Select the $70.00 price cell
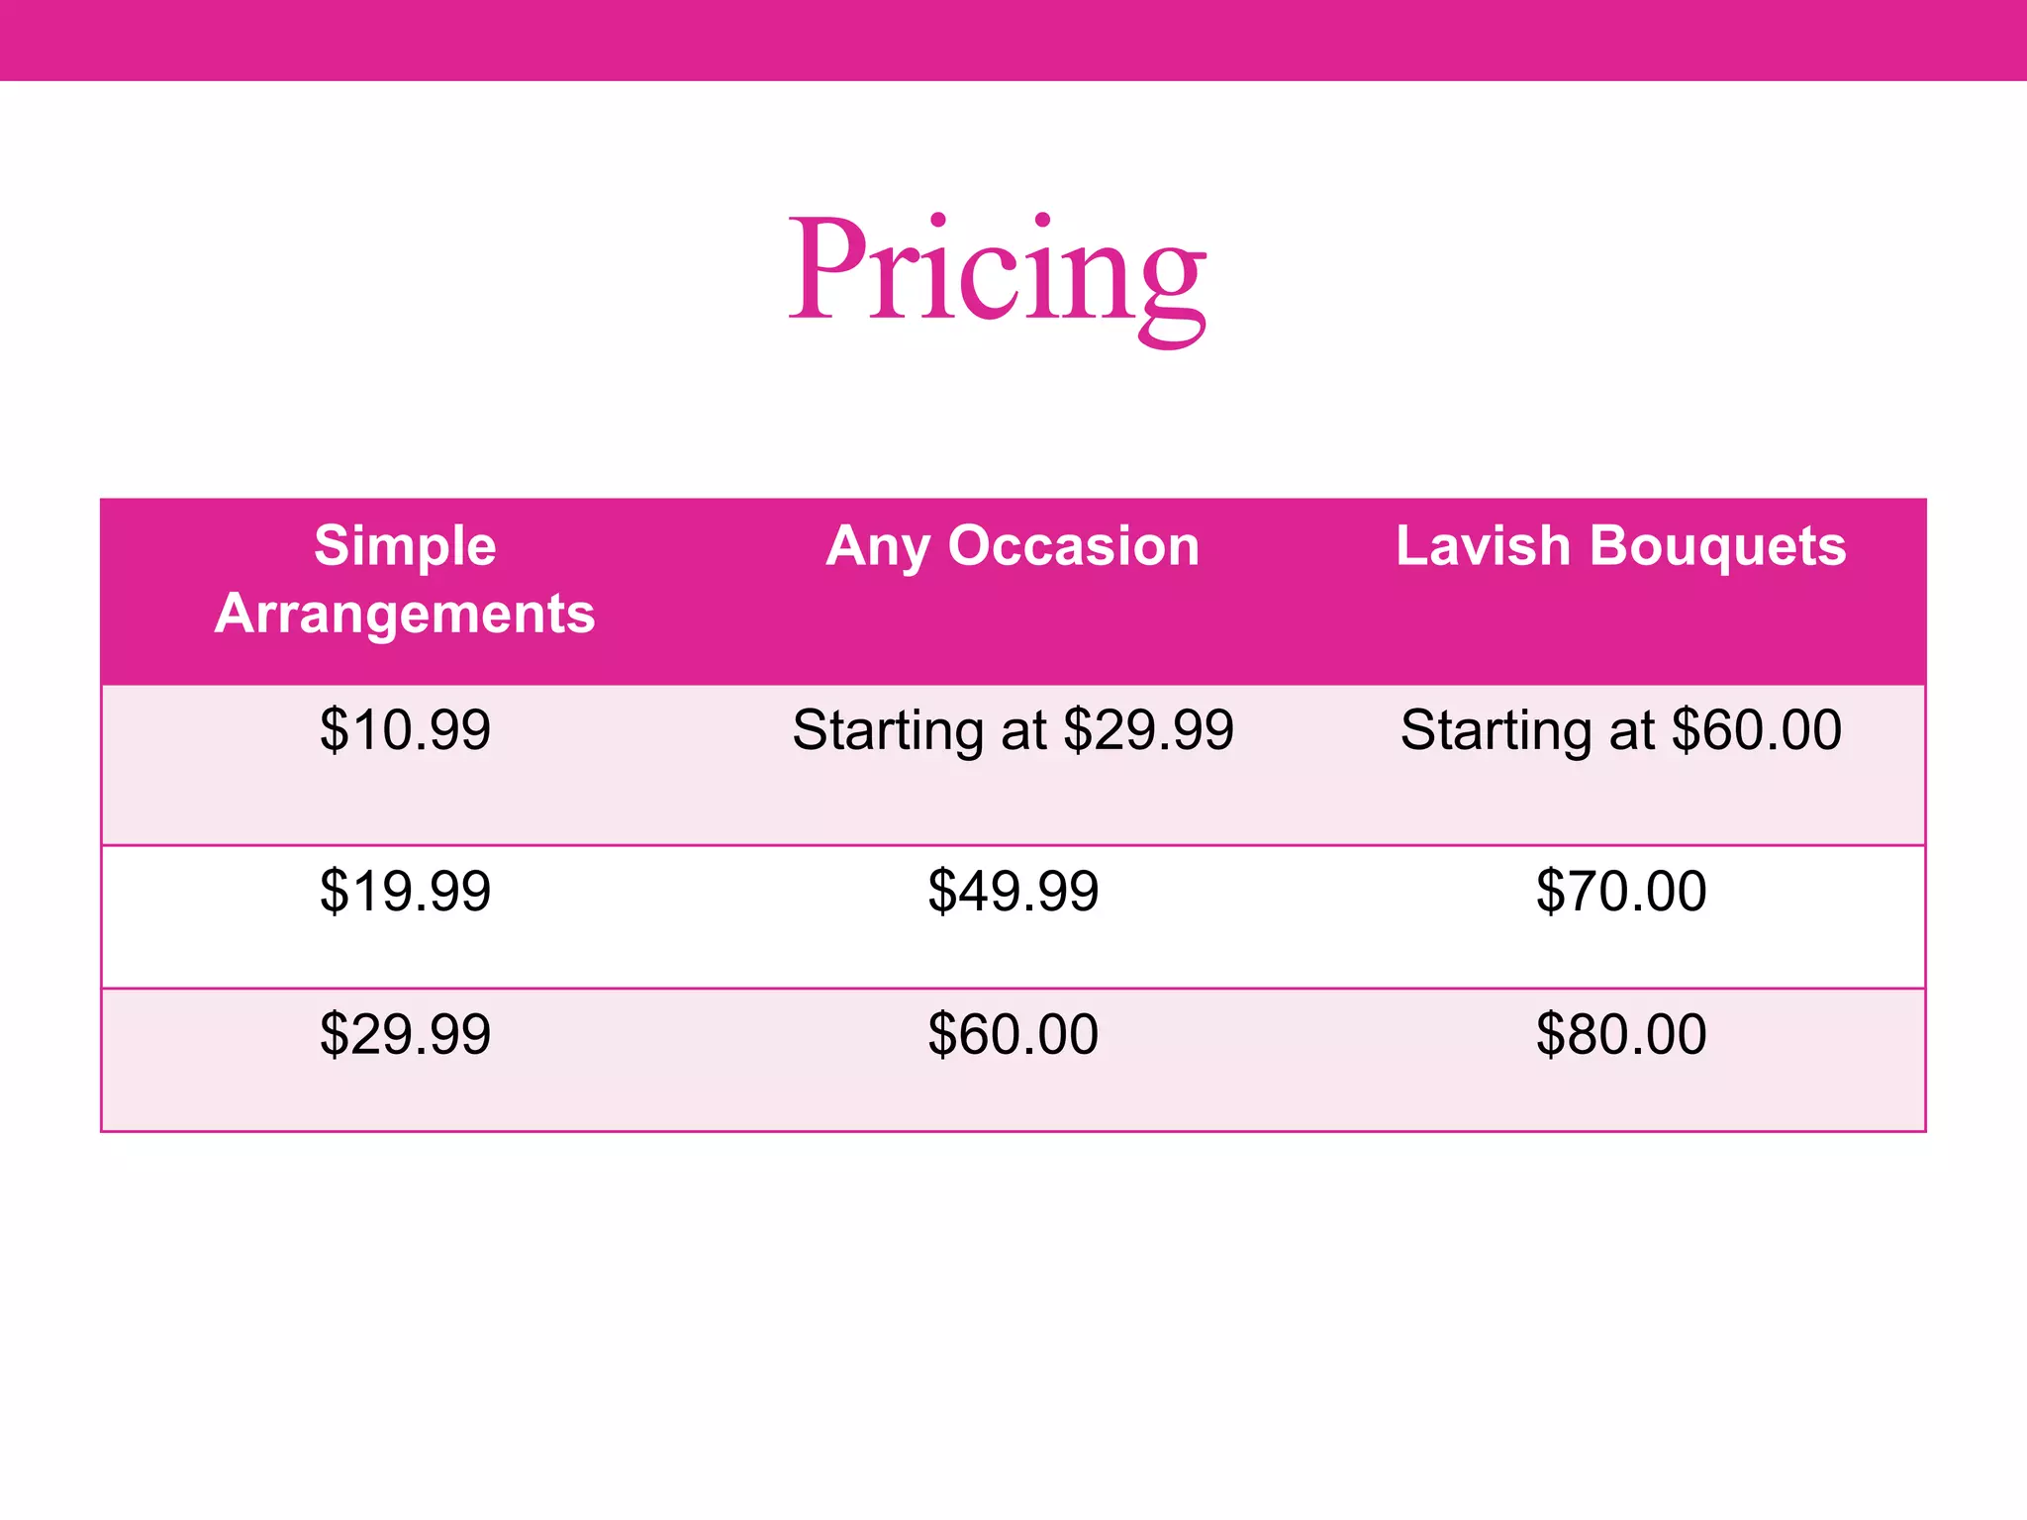Image resolution: width=2027 pixels, height=1520 pixels. tap(1620, 891)
